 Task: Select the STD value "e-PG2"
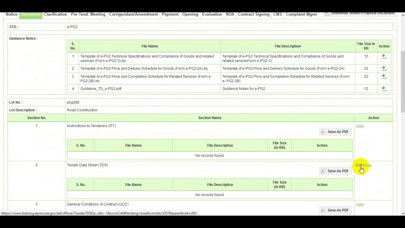point(72,27)
